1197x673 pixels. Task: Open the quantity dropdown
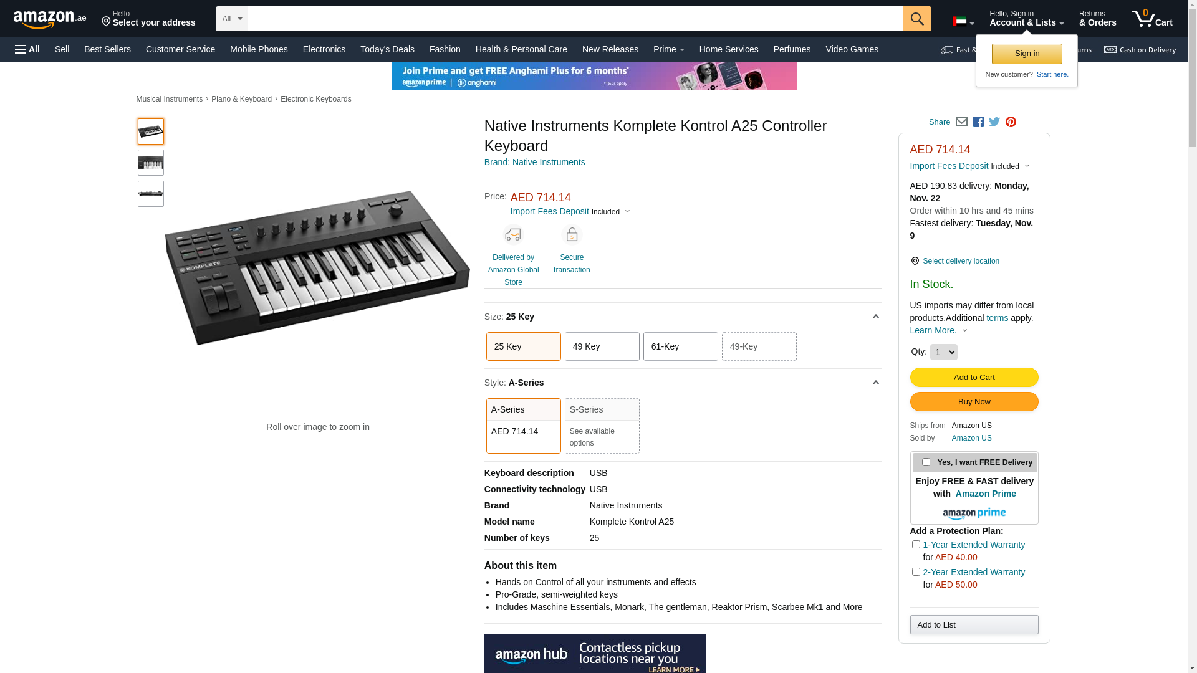(x=943, y=352)
